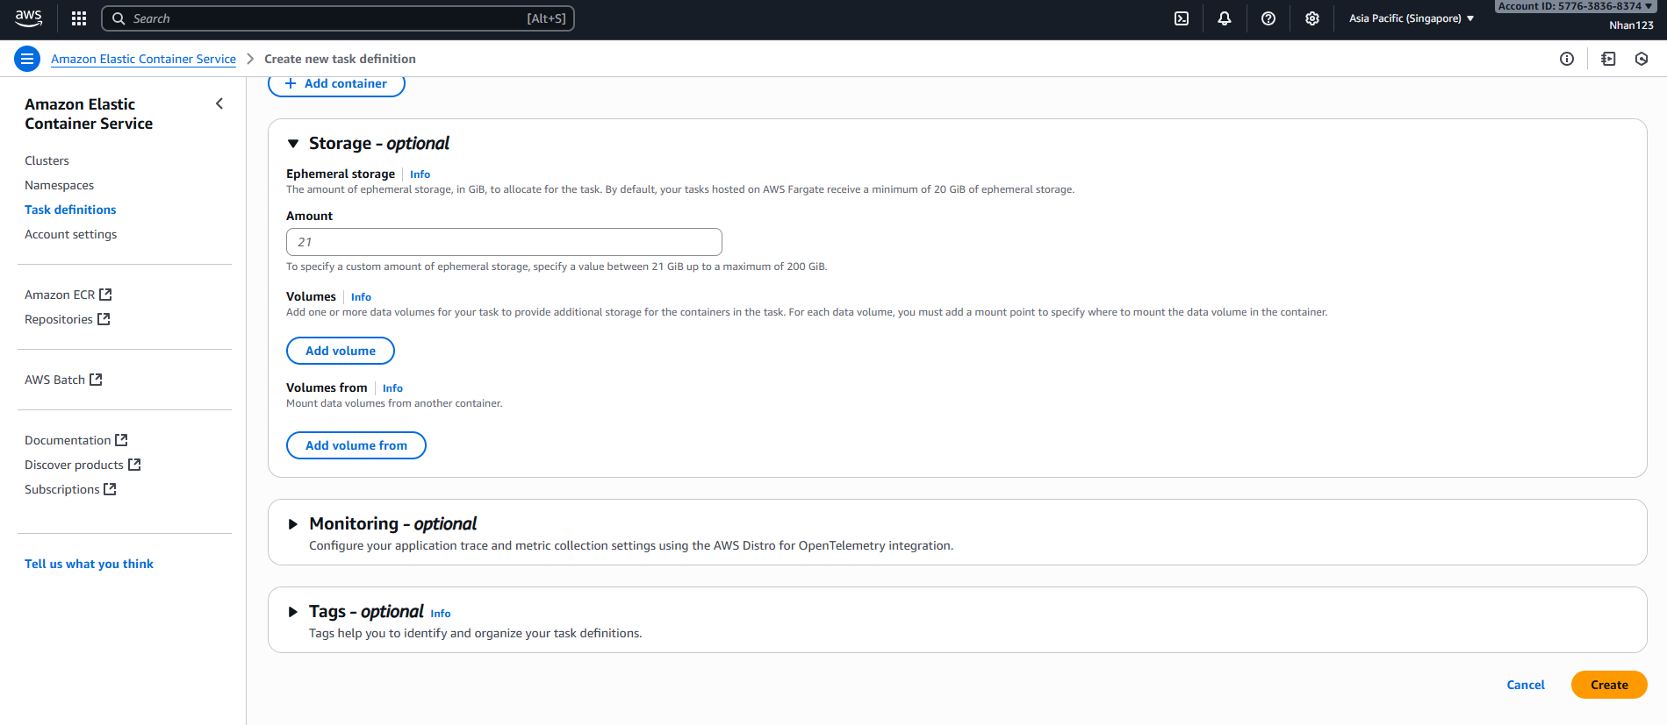Image resolution: width=1667 pixels, height=725 pixels.
Task: Open the notifications bell
Action: point(1225,18)
